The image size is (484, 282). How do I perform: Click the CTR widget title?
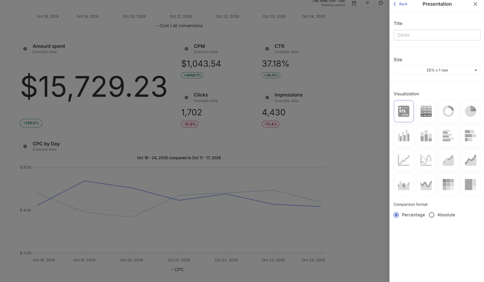[279, 46]
